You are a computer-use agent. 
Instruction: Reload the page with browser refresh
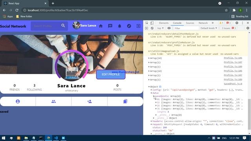click(17, 10)
